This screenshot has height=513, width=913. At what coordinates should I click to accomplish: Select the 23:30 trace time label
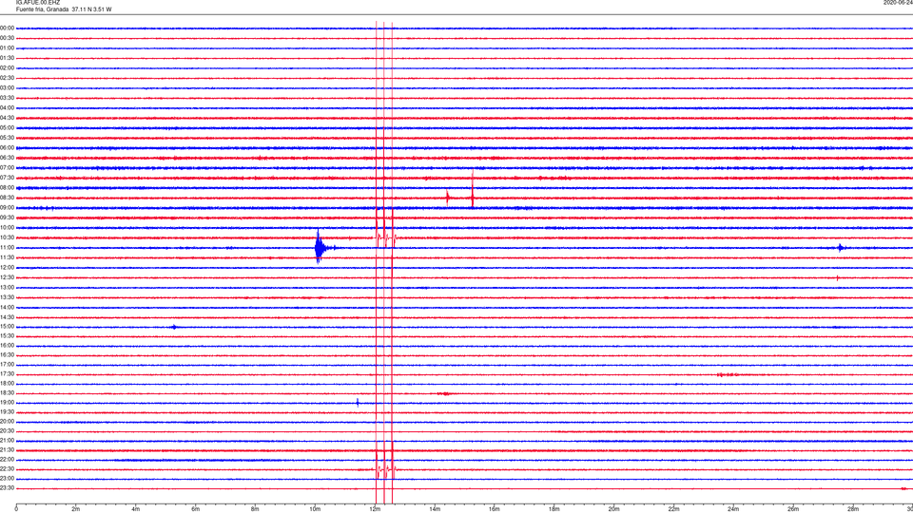point(7,488)
